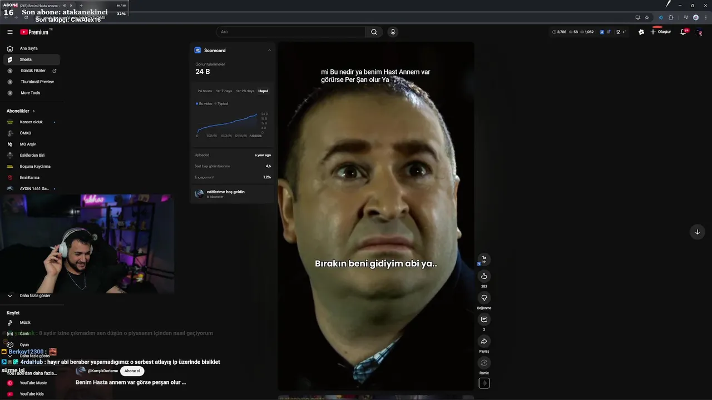The height and width of the screenshot is (400, 712).
Task: Open YouTube Music link
Action: click(32, 383)
